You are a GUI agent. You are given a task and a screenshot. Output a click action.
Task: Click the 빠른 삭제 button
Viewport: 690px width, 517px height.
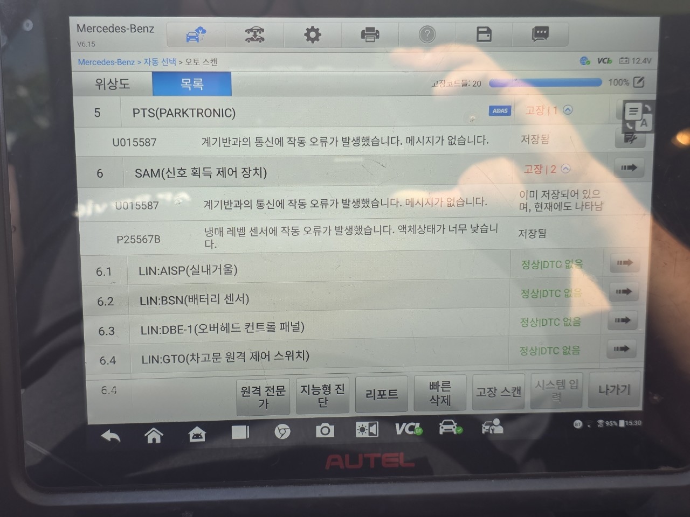tap(440, 394)
